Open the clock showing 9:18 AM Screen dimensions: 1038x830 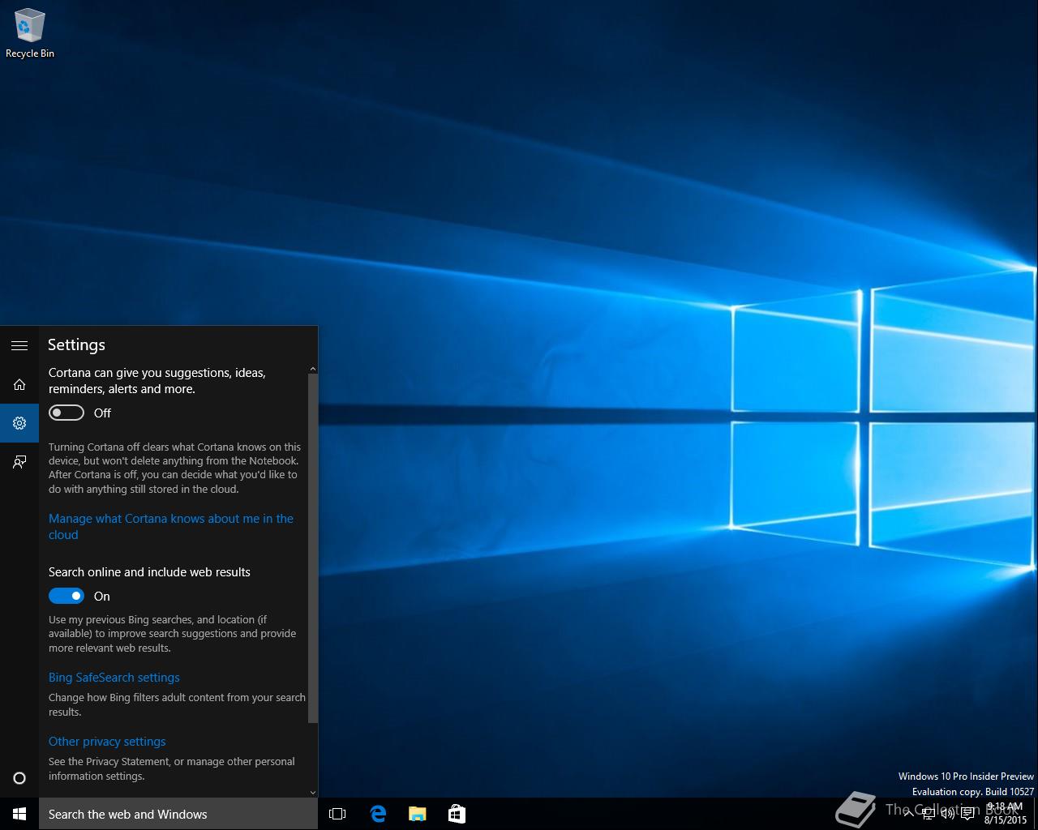coord(1005,813)
